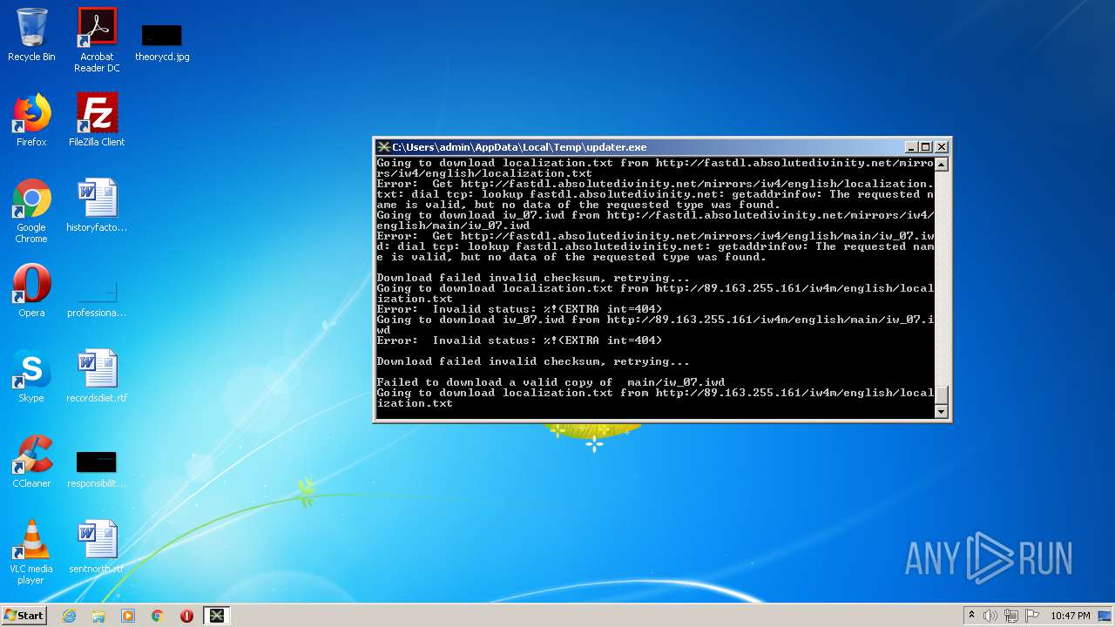The height and width of the screenshot is (627, 1115).
Task: Select the recordsdiet.rtf document
Action: pyautogui.click(x=97, y=376)
